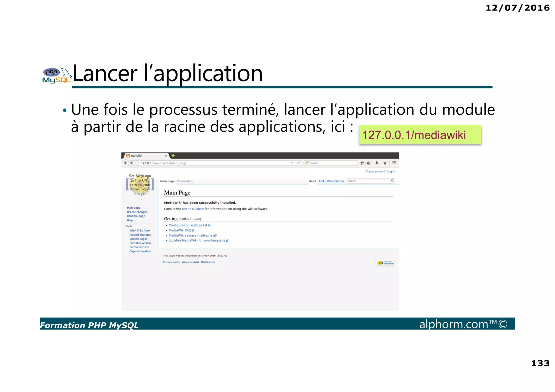
Task: Open MediaWiki release mailing list link
Action: tap(192, 236)
